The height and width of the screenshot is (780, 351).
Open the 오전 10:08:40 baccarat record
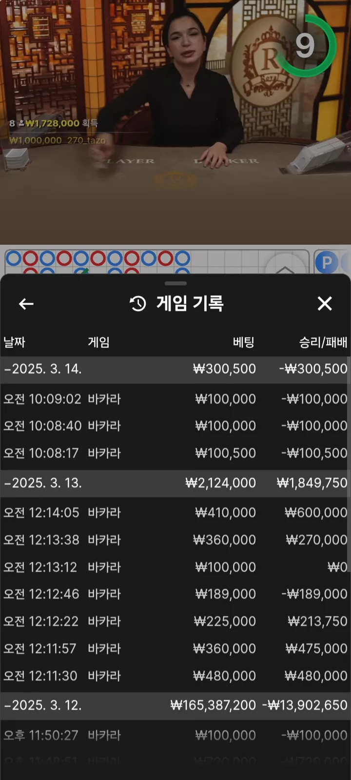click(175, 426)
